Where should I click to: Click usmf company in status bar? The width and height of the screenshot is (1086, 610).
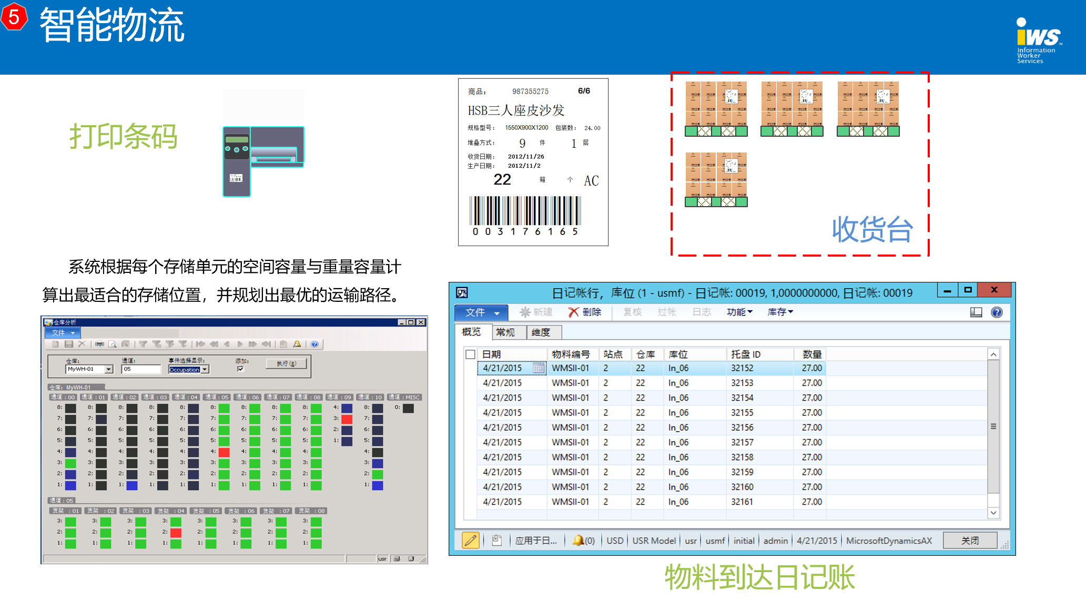click(715, 541)
